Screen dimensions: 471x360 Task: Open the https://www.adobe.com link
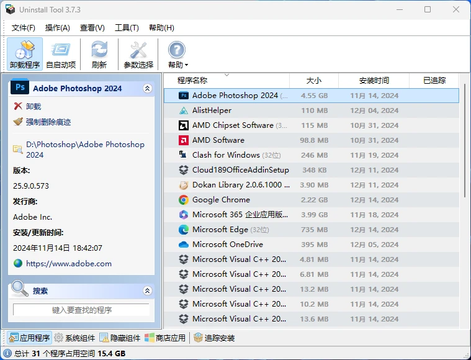[69, 264]
